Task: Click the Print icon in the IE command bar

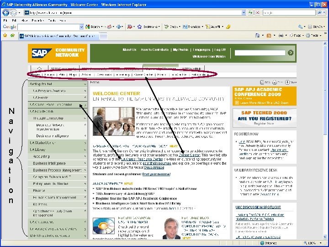Action: pos(281,36)
